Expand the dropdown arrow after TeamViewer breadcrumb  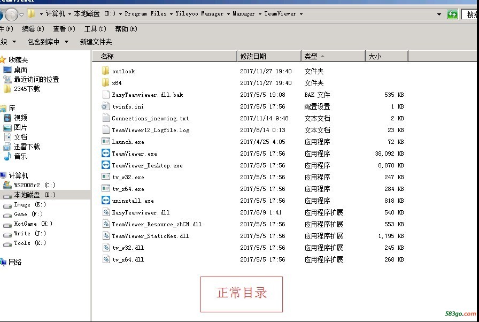(301, 14)
